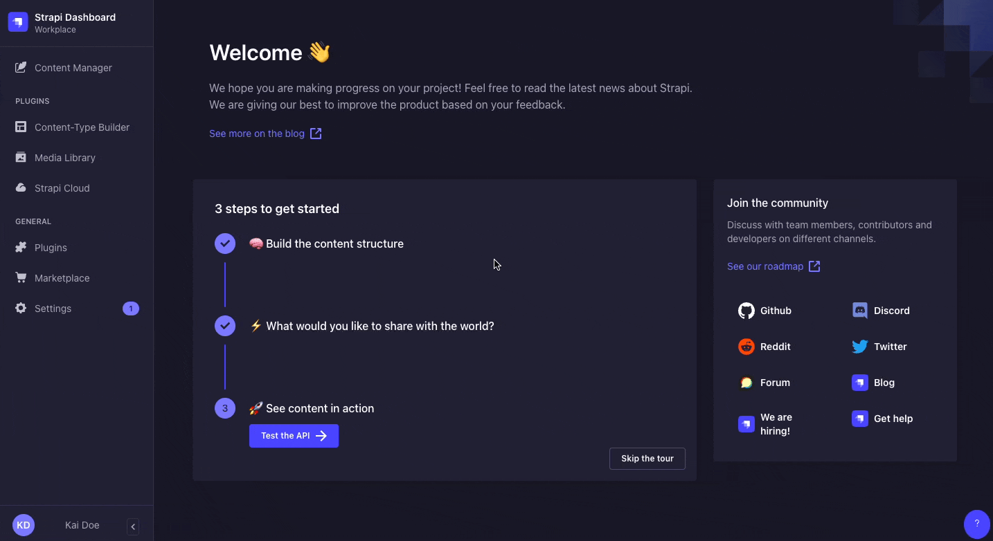Click the Twitter bird icon
This screenshot has width=993, height=541.
860,347
